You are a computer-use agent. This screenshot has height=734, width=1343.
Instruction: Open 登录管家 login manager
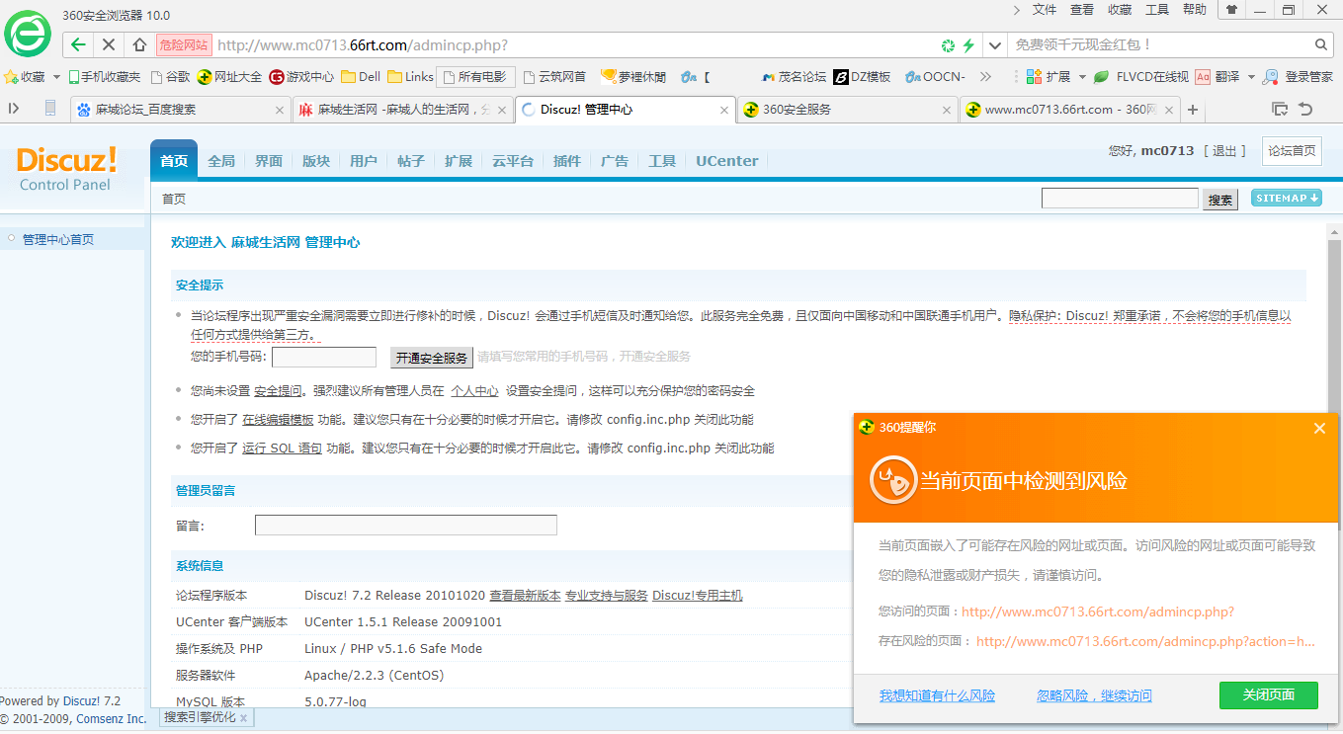[1298, 76]
